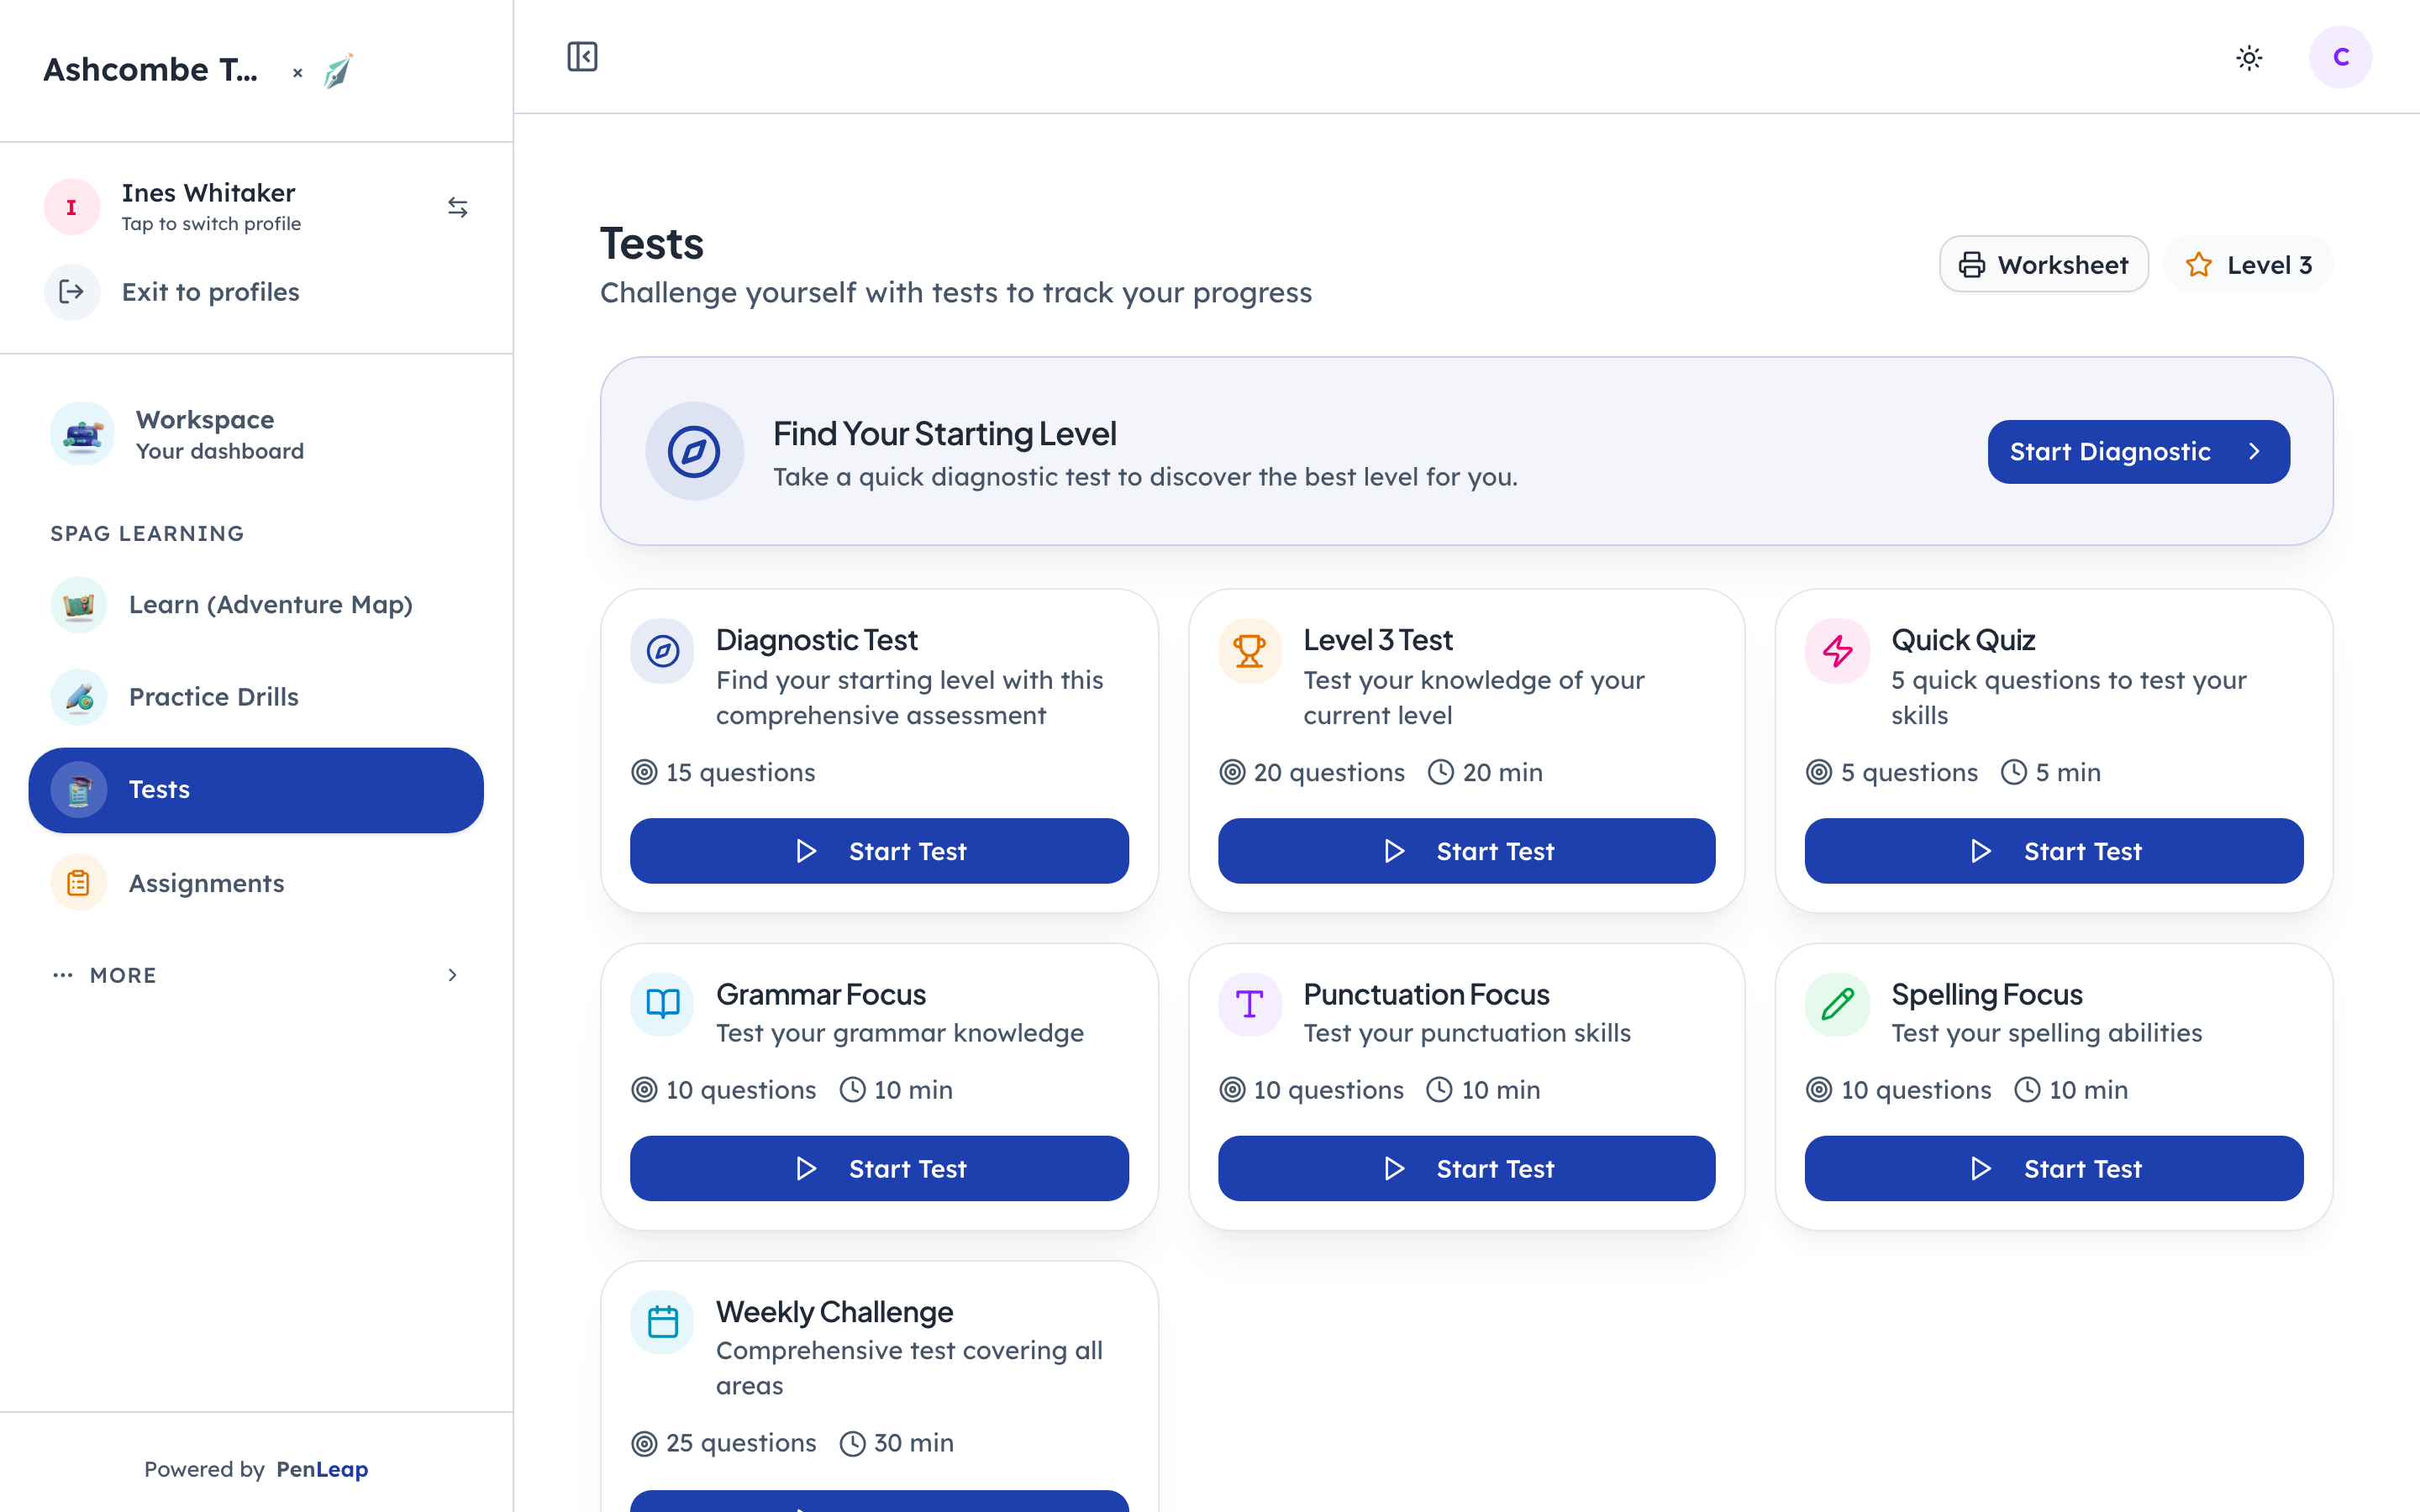Click 'Test your grammar knowledge' description
2420x1512 pixels.
pyautogui.click(x=900, y=1033)
